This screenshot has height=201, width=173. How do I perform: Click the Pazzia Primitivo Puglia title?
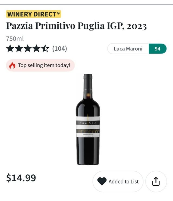76,26
